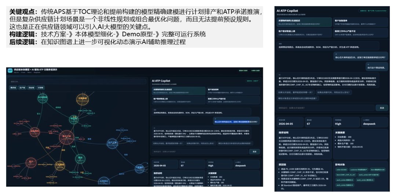Click the work_center:SMT-01 tag
This screenshot has height=195, width=396.
369,175
